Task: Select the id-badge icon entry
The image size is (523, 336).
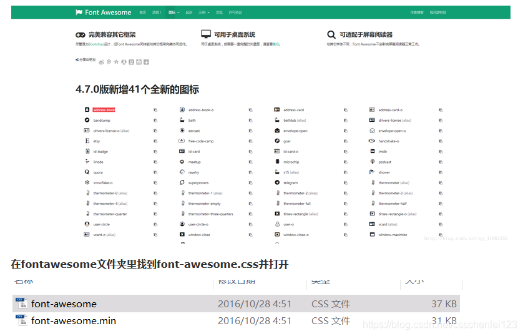Action: tap(96, 152)
